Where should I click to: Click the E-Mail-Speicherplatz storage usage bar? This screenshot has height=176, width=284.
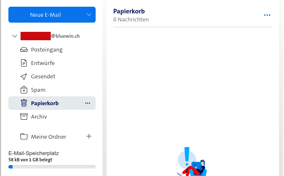52,167
